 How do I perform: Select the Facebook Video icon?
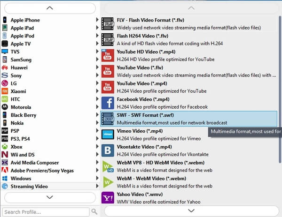pyautogui.click(x=108, y=103)
